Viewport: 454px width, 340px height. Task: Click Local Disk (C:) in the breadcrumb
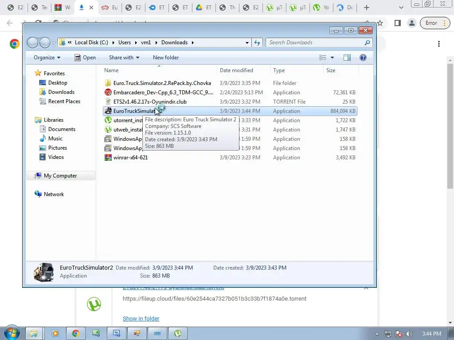(91, 42)
